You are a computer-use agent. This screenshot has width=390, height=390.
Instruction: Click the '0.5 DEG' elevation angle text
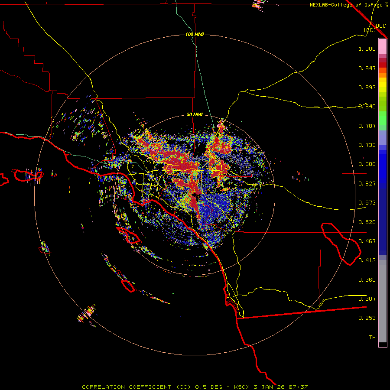coord(209,387)
